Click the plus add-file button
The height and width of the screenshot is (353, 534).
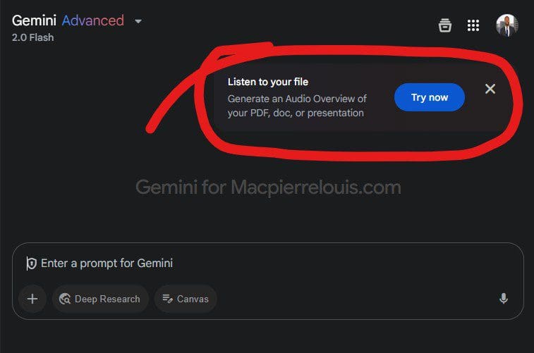[32, 299]
